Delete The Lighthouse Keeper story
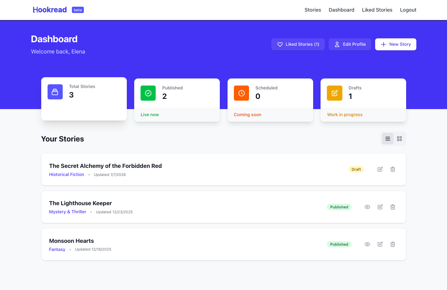Image resolution: width=447 pixels, height=290 pixels. (x=392, y=207)
